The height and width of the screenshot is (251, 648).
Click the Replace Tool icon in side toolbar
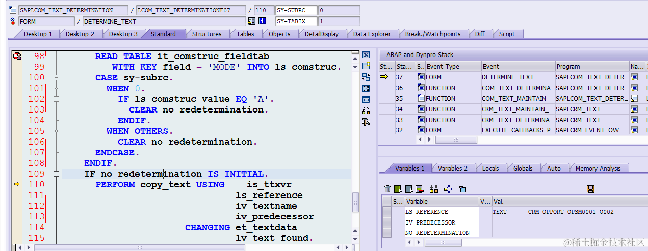tap(366, 77)
